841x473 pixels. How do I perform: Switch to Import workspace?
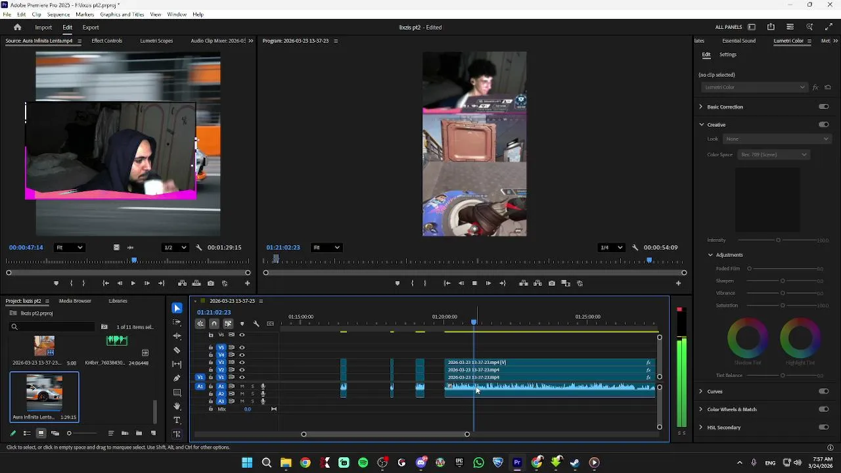click(43, 28)
